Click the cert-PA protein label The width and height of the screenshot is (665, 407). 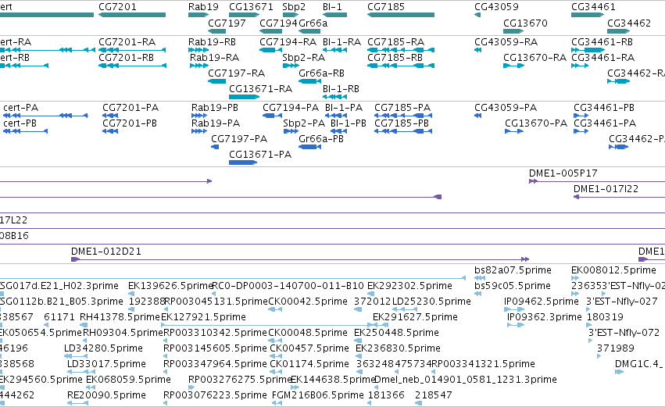click(x=21, y=108)
